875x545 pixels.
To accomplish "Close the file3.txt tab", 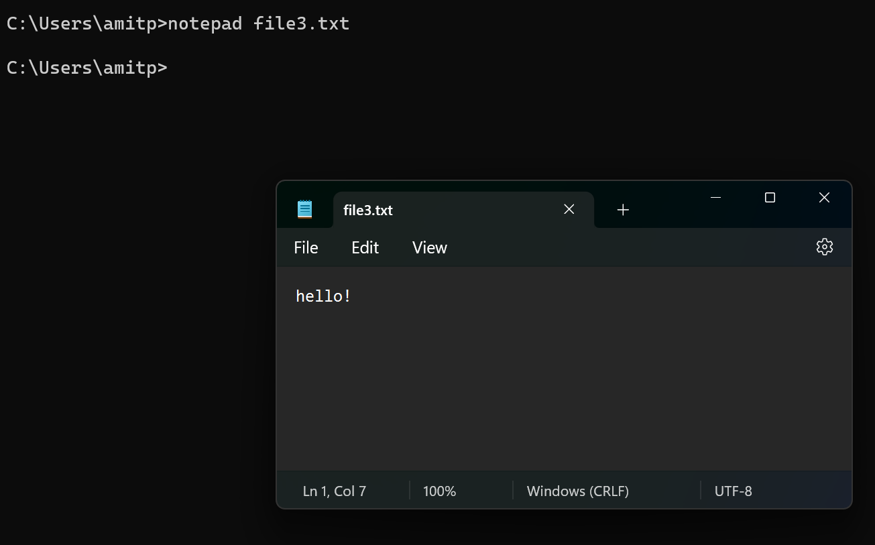I will point(569,209).
